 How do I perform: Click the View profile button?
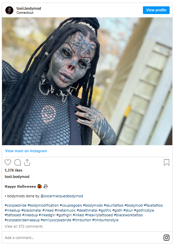coord(156,10)
